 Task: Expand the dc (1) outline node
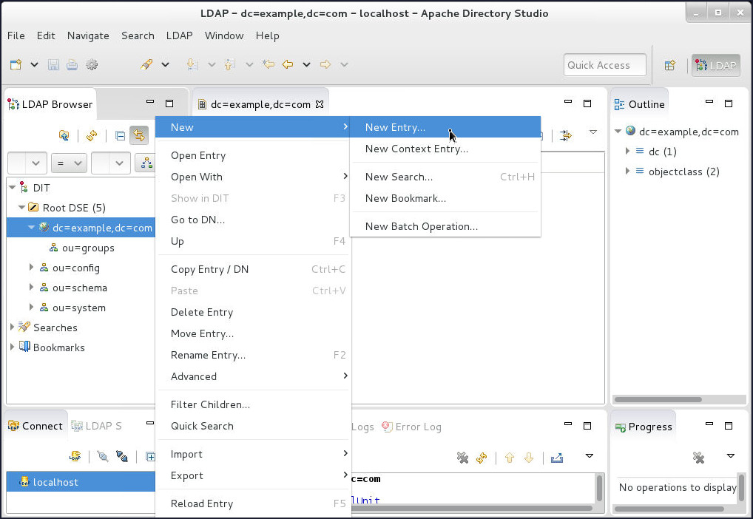pos(627,152)
